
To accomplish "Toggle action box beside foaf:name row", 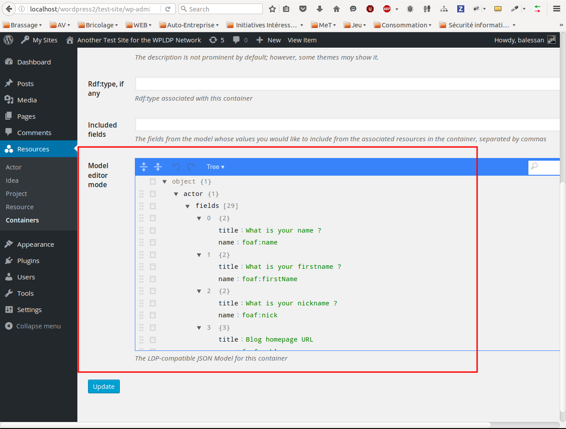I will (x=153, y=242).
